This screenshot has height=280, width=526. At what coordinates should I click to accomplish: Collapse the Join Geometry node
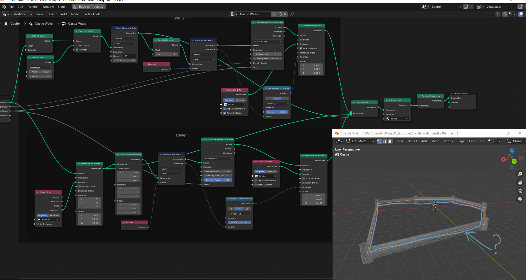[354, 102]
